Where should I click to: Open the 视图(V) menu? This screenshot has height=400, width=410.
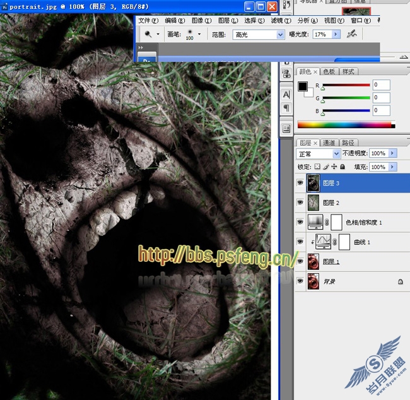[334, 20]
